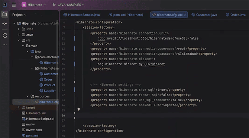Click the Hibernate settings comment line
This screenshot has height=138, width=249.
116,84
